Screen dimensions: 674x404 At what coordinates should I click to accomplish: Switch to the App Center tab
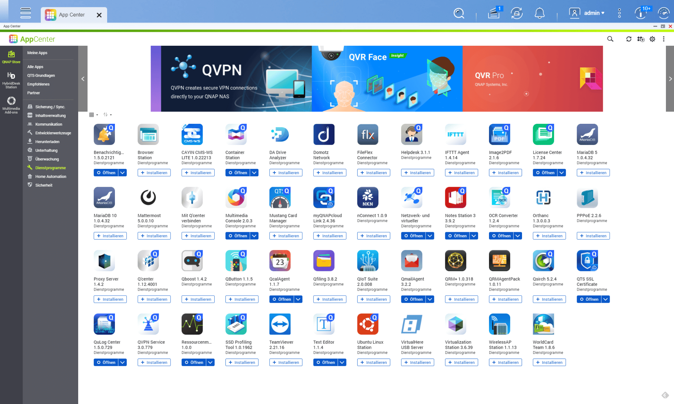[71, 15]
